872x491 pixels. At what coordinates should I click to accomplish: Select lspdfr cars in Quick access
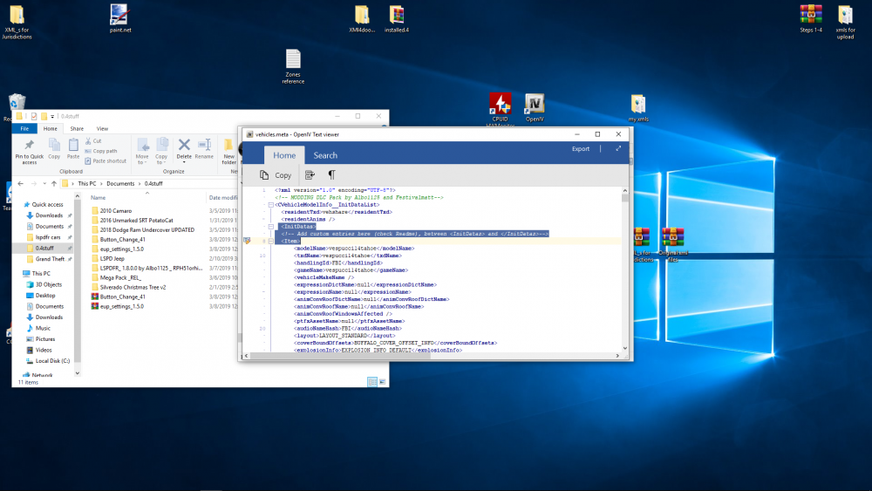[49, 237]
